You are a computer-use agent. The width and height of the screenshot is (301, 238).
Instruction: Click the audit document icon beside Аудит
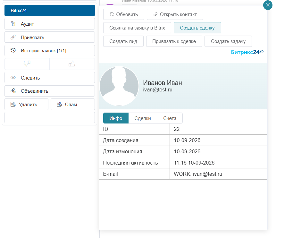click(x=13, y=24)
